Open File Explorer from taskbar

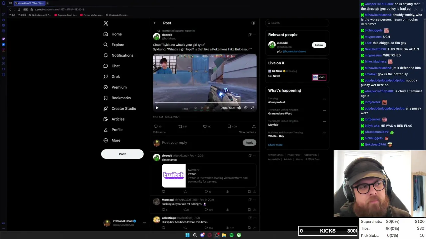pos(224,235)
